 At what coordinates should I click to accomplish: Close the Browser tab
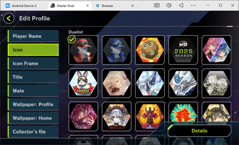[133, 6]
